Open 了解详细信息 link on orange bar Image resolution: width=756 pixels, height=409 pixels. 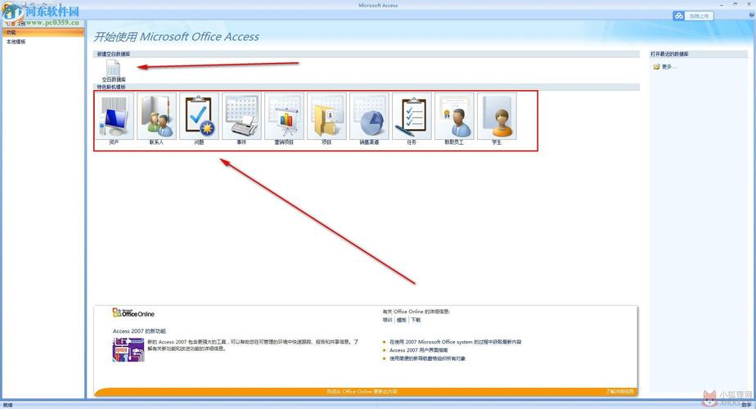pos(619,391)
